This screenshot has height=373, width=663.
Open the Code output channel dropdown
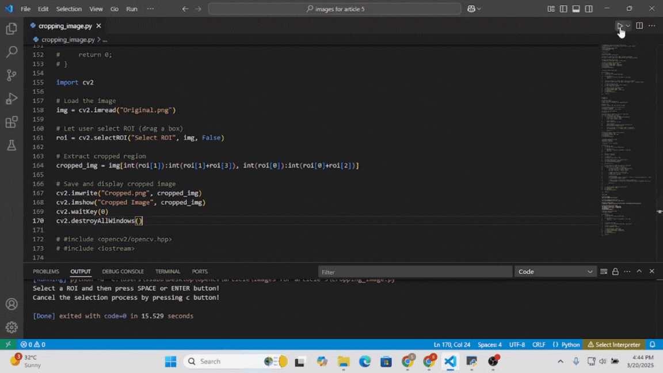click(555, 272)
